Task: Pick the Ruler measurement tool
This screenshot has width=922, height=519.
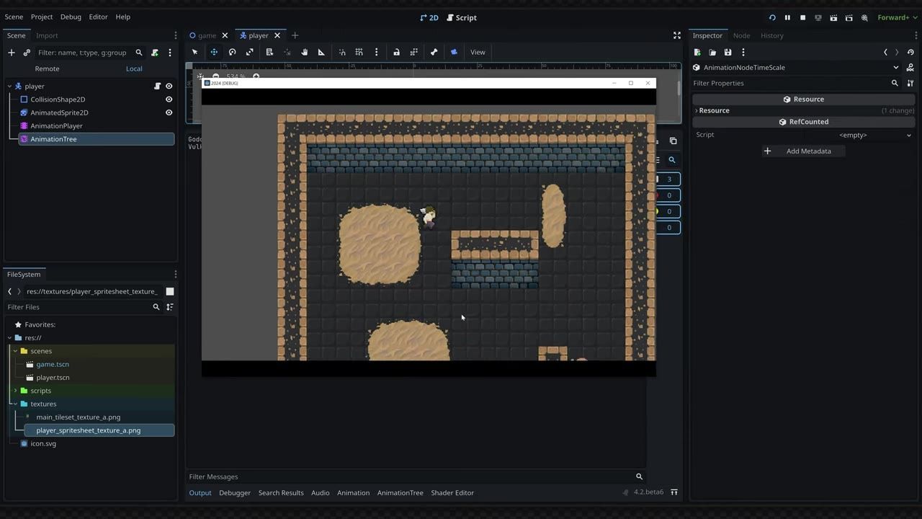Action: pos(321,52)
